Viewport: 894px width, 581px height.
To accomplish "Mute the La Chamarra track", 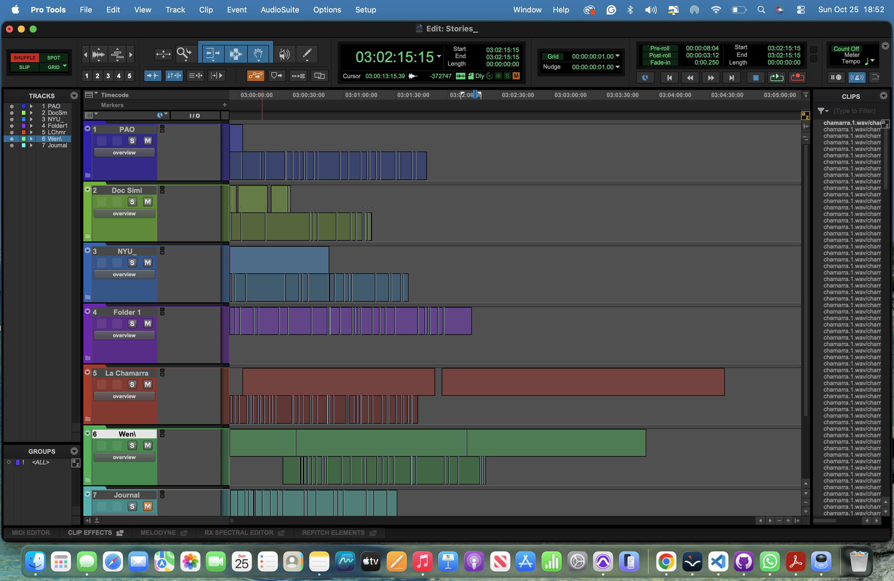I will (148, 385).
